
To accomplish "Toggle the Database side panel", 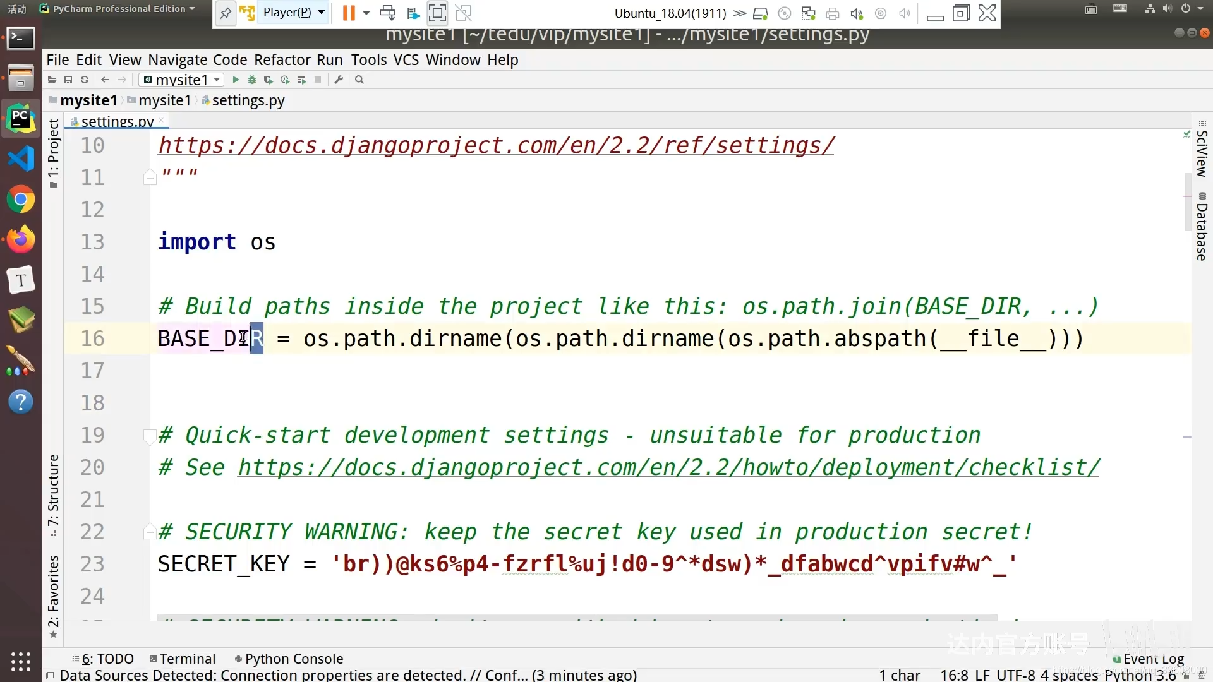I will pos(1202,227).
